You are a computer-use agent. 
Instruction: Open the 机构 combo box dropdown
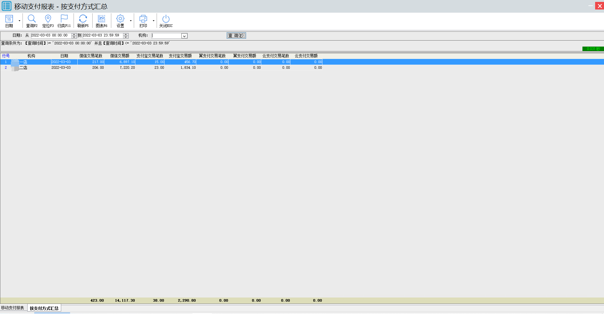pos(184,36)
